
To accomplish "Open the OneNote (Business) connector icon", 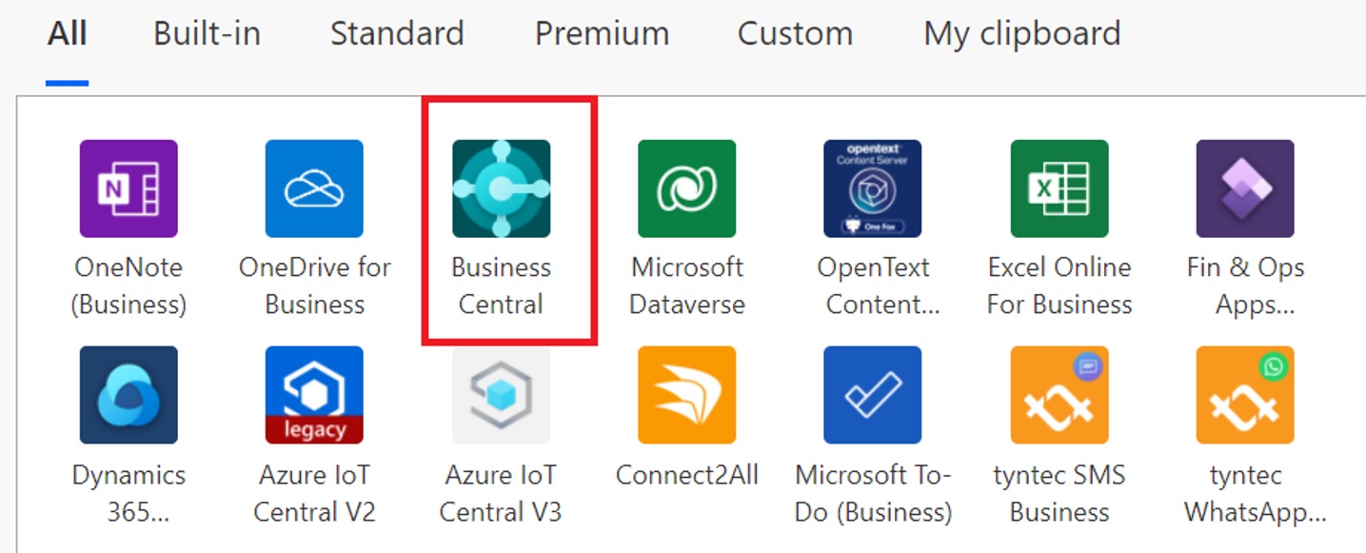I will pyautogui.click(x=129, y=188).
